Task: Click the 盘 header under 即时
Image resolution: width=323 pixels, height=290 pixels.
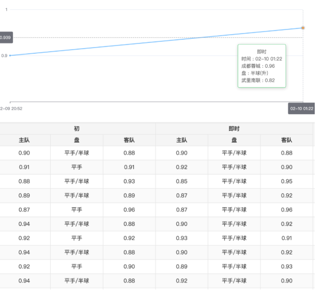Action: click(x=234, y=140)
